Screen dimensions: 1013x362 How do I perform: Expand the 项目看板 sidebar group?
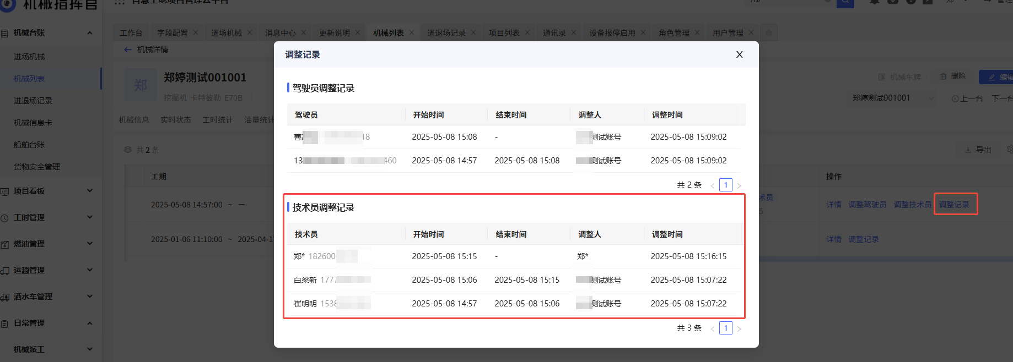pos(90,191)
